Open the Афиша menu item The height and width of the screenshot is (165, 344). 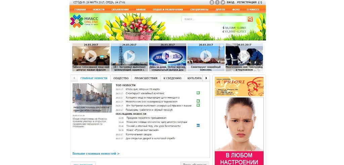[141, 9]
